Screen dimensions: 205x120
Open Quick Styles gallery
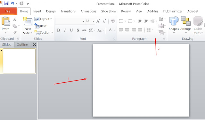[x=198, y=25]
